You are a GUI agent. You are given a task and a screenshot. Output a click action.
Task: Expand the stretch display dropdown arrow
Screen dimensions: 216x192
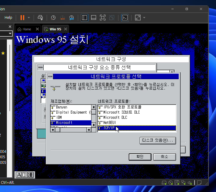pos(144,18)
